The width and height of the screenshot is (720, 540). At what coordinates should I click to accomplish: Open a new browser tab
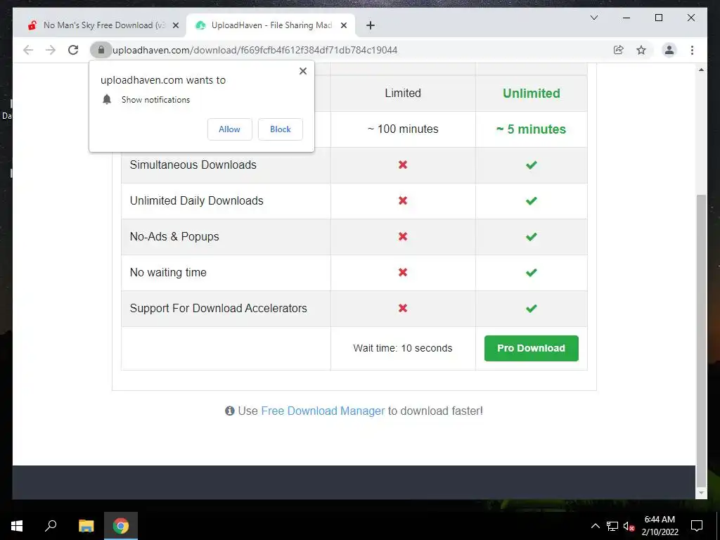[x=371, y=25]
